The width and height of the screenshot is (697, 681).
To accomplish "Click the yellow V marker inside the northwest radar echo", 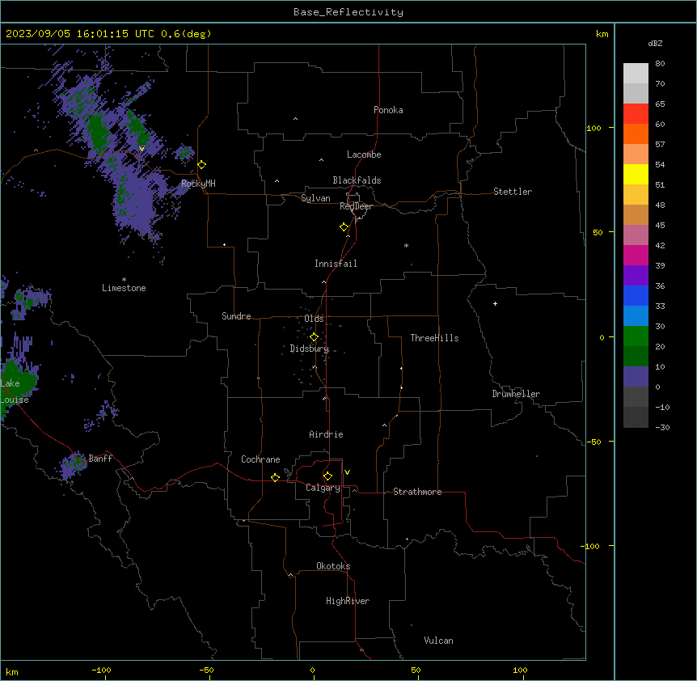I will [x=142, y=149].
